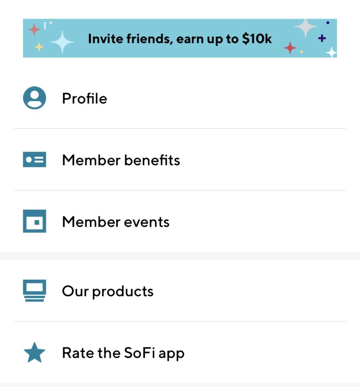Screen dimensions: 360x387
Task: Select the Member events calendar icon
Action: 34,221
